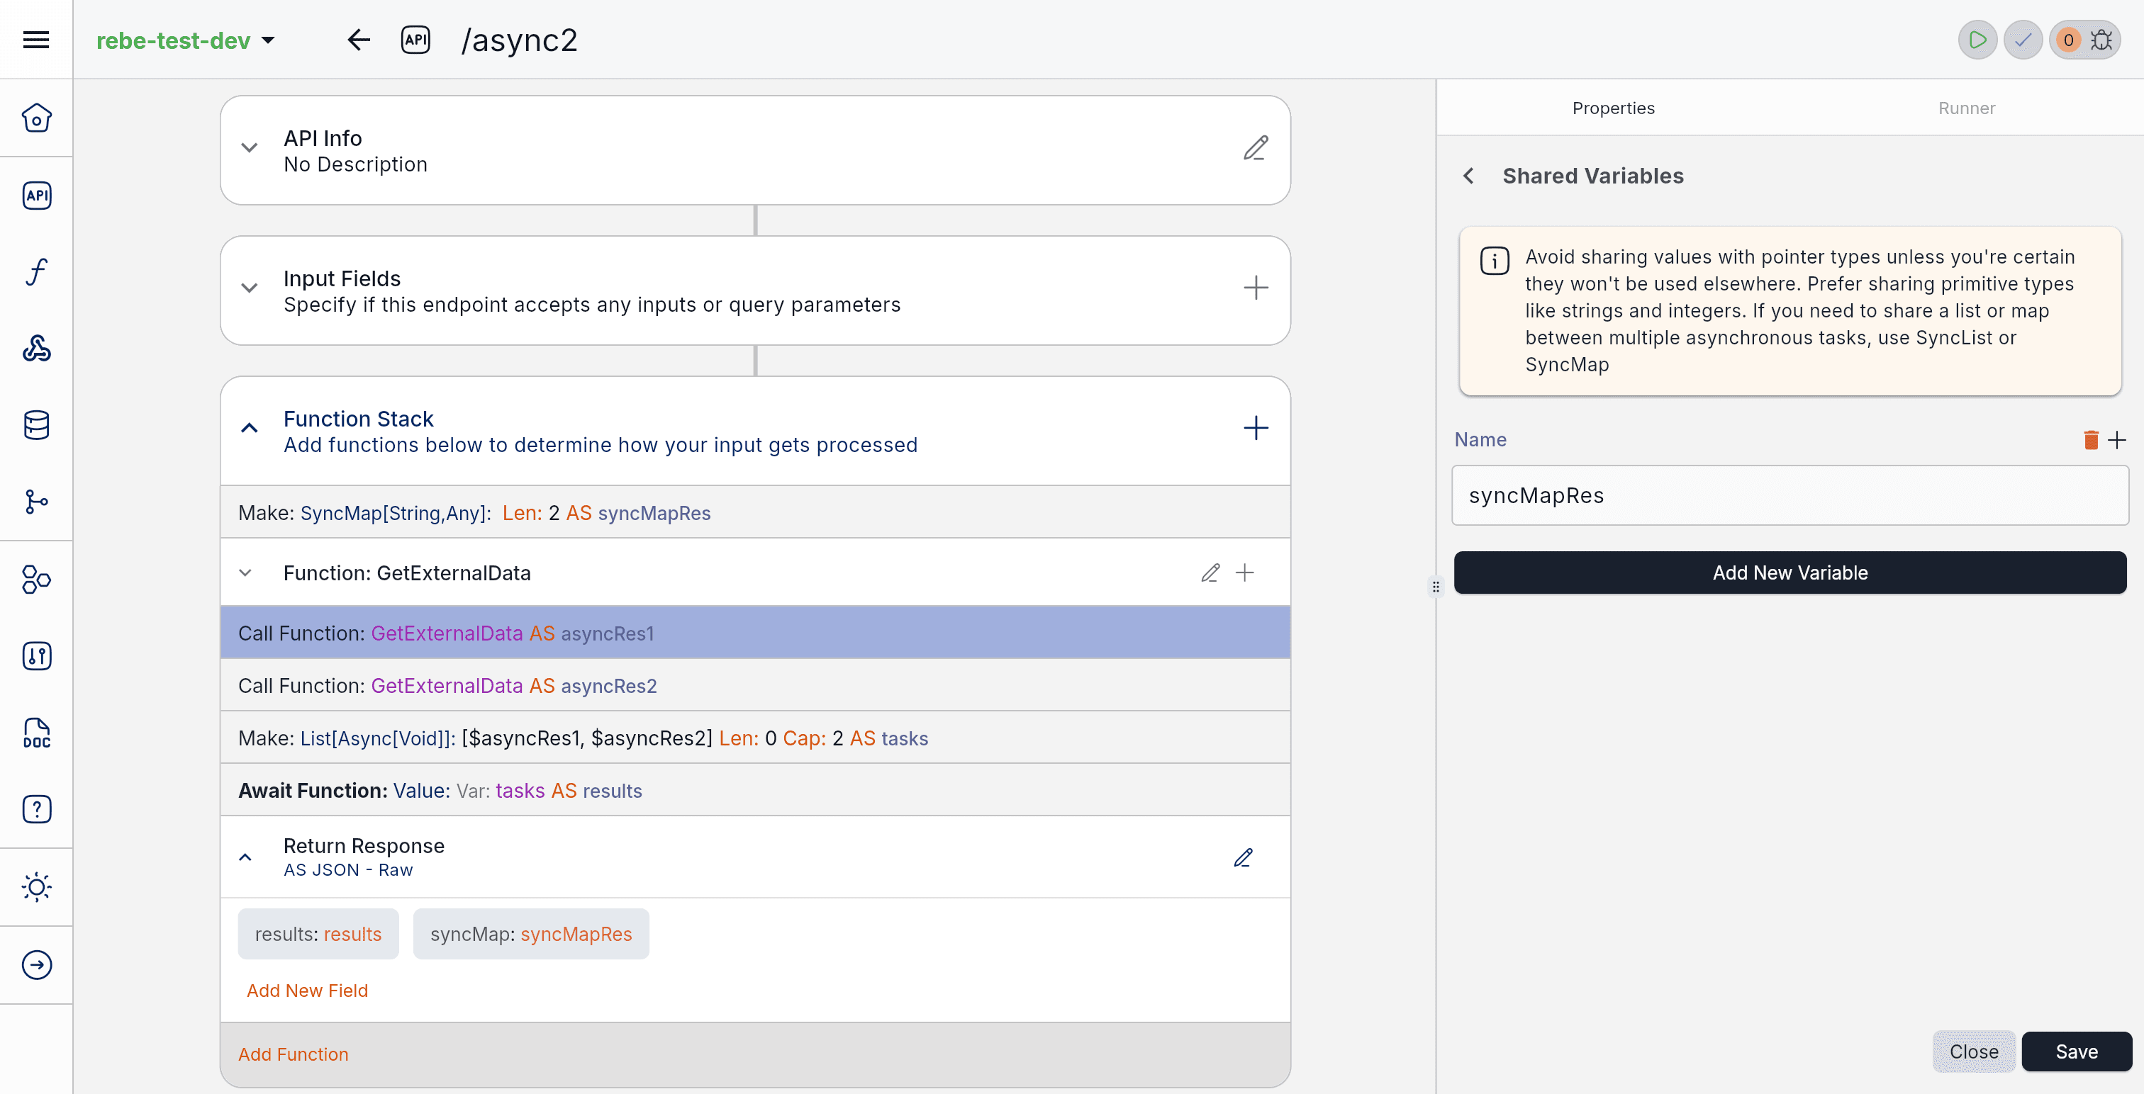Click the Add New Variable button

(1790, 573)
